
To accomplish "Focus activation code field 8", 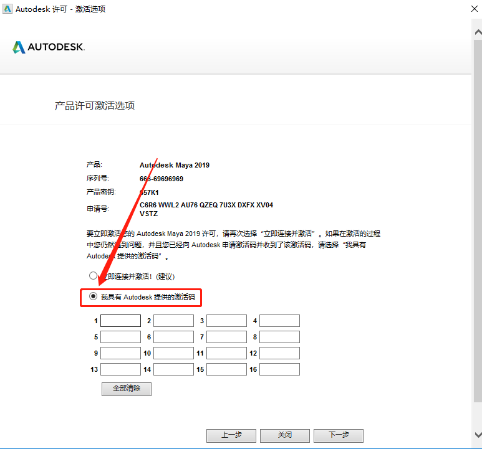I will pos(279,337).
